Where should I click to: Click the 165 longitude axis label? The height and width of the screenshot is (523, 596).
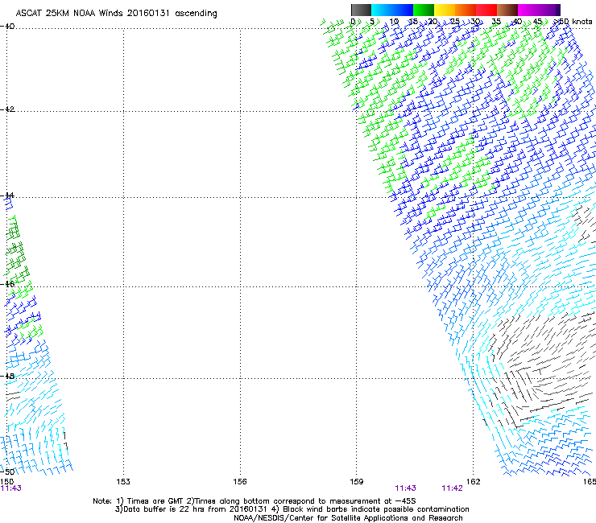[x=590, y=482]
